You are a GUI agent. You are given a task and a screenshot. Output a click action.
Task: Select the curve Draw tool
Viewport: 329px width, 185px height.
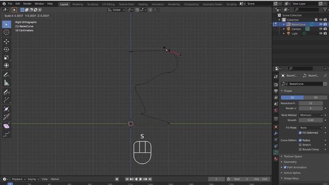(6, 92)
